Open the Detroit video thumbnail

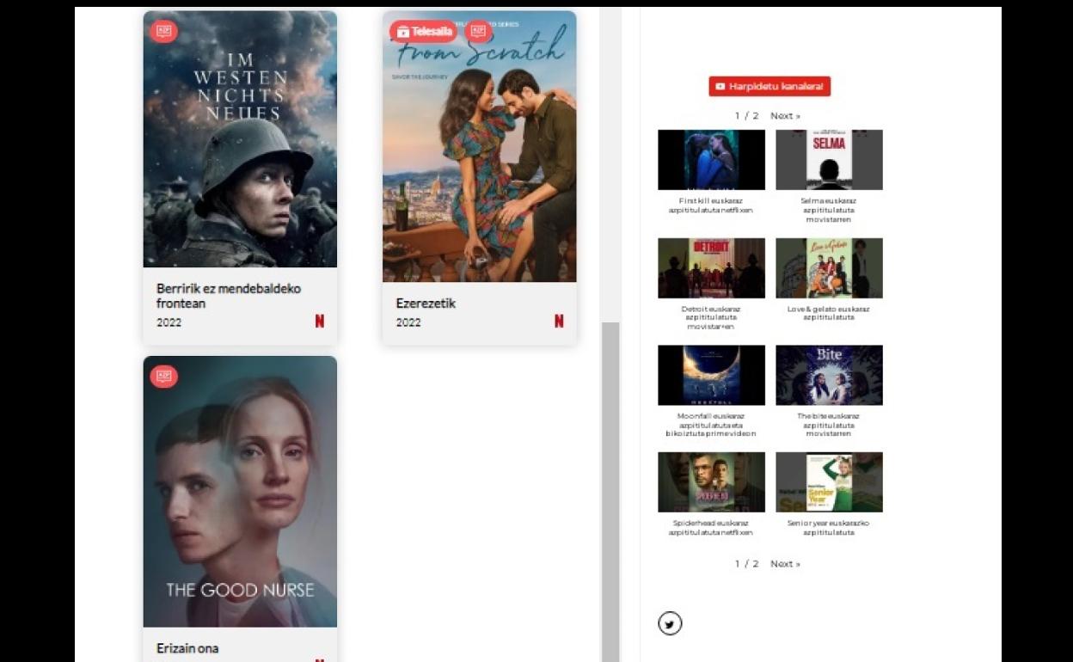pyautogui.click(x=711, y=268)
